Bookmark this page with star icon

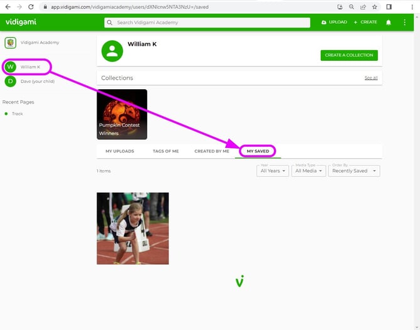coord(374,6)
